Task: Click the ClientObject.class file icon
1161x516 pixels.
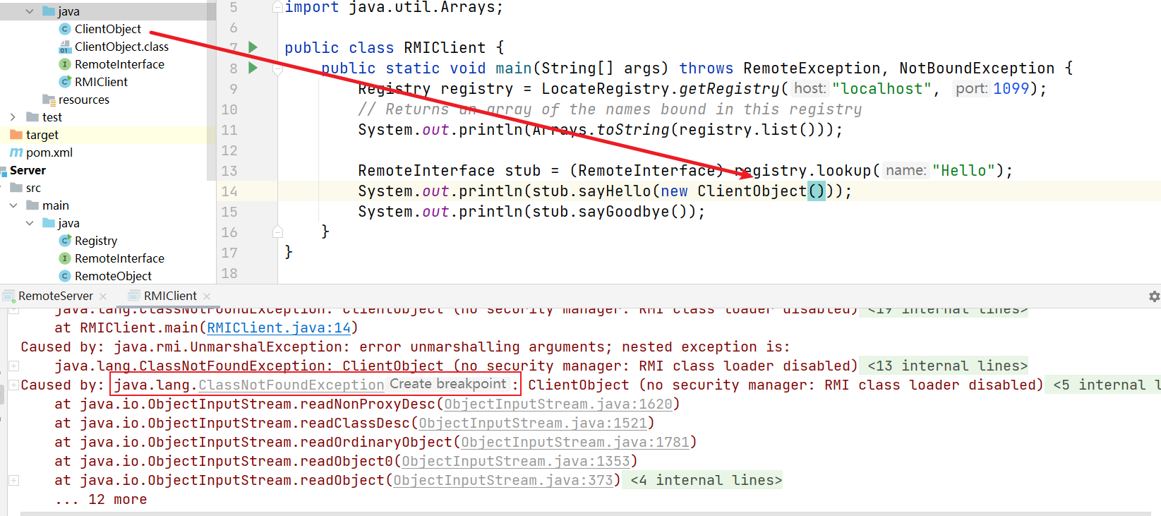Action: 65,47
